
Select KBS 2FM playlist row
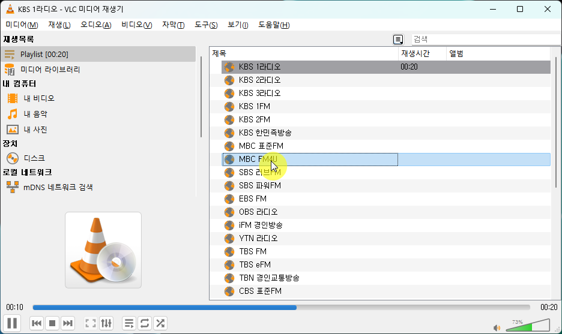[386, 119]
